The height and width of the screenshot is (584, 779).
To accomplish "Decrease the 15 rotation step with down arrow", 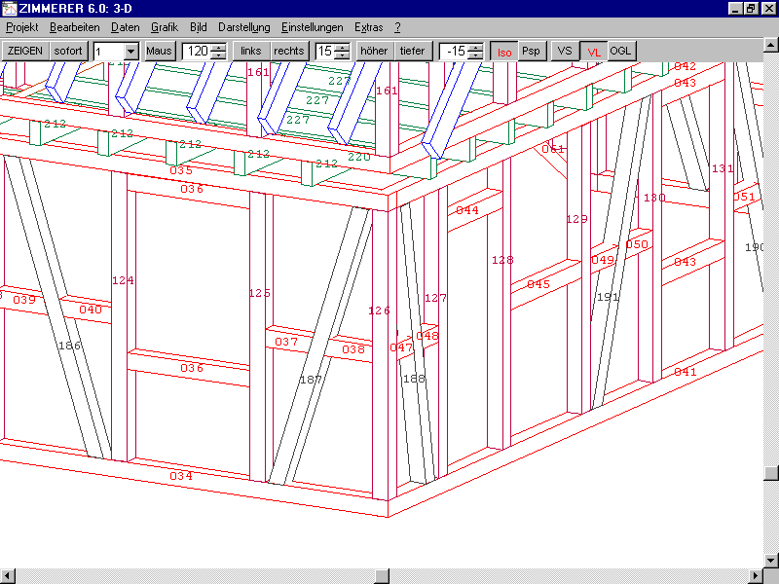I will point(342,55).
